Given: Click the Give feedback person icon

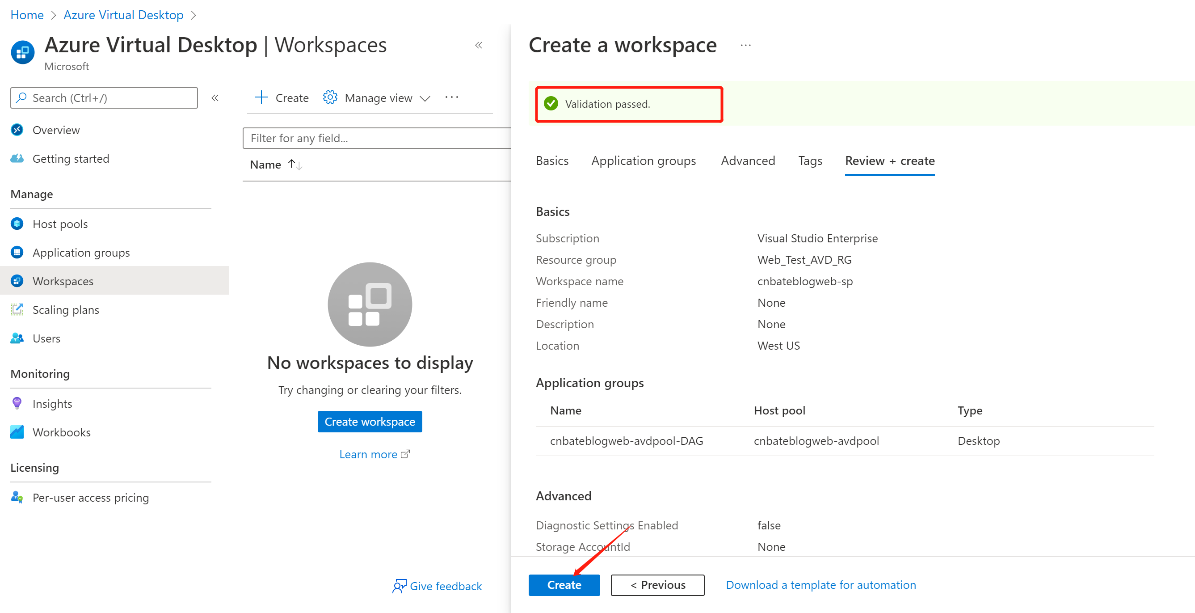Looking at the screenshot, I should tap(399, 586).
